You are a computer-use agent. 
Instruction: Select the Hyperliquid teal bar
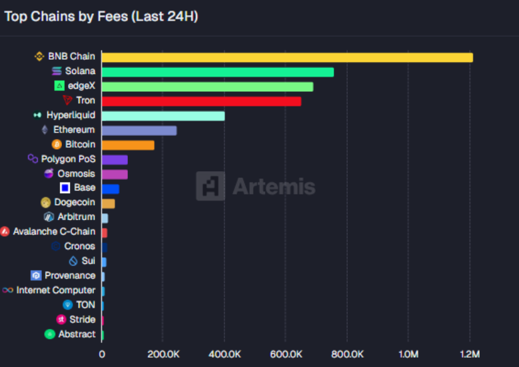(x=163, y=116)
